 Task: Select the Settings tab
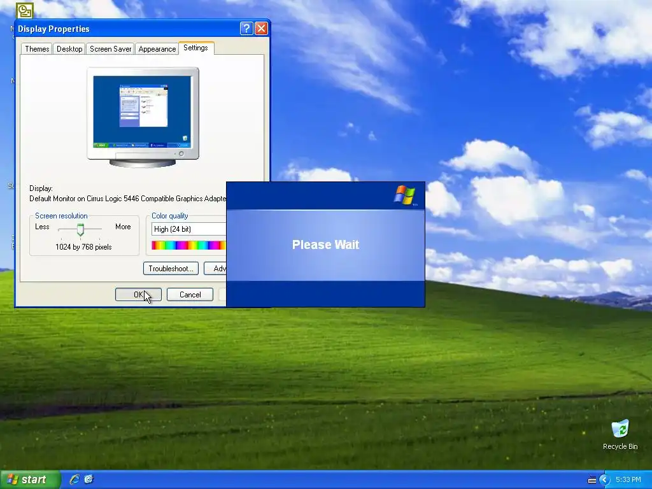[x=196, y=48]
